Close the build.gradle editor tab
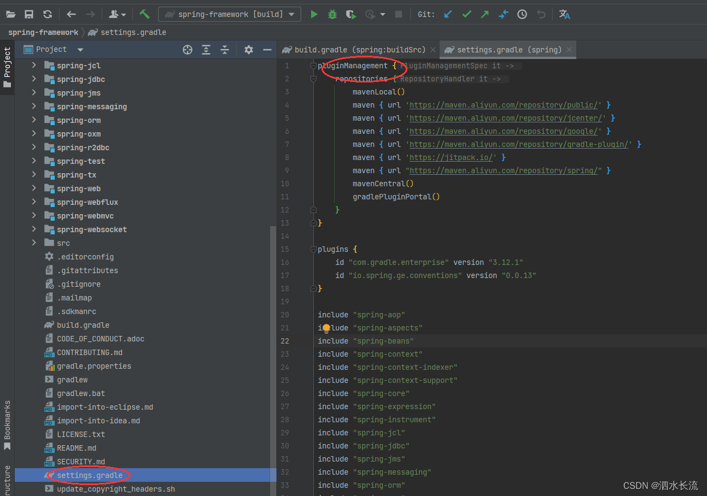 (433, 50)
